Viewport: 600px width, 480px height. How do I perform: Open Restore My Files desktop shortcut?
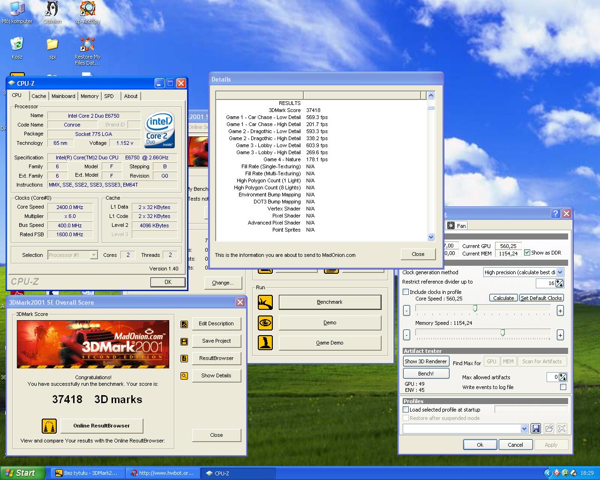click(88, 51)
